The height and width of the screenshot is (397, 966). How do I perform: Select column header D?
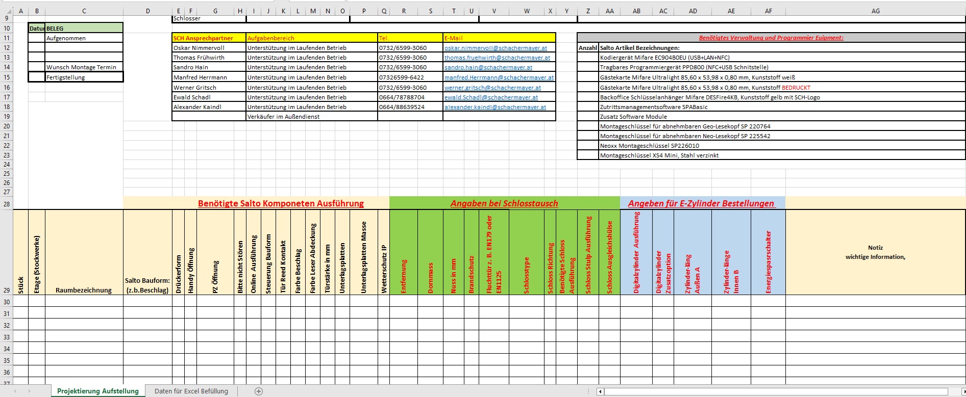click(147, 11)
